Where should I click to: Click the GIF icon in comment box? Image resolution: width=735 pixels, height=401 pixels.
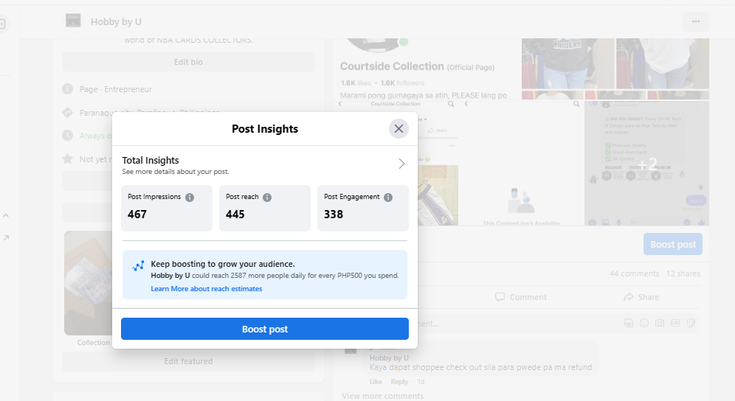(675, 323)
